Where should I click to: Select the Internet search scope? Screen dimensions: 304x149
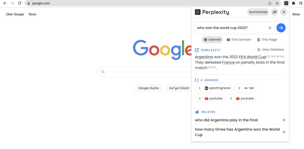[x=212, y=39]
